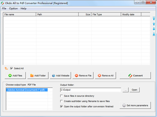Move selected file up one position

[154, 24]
